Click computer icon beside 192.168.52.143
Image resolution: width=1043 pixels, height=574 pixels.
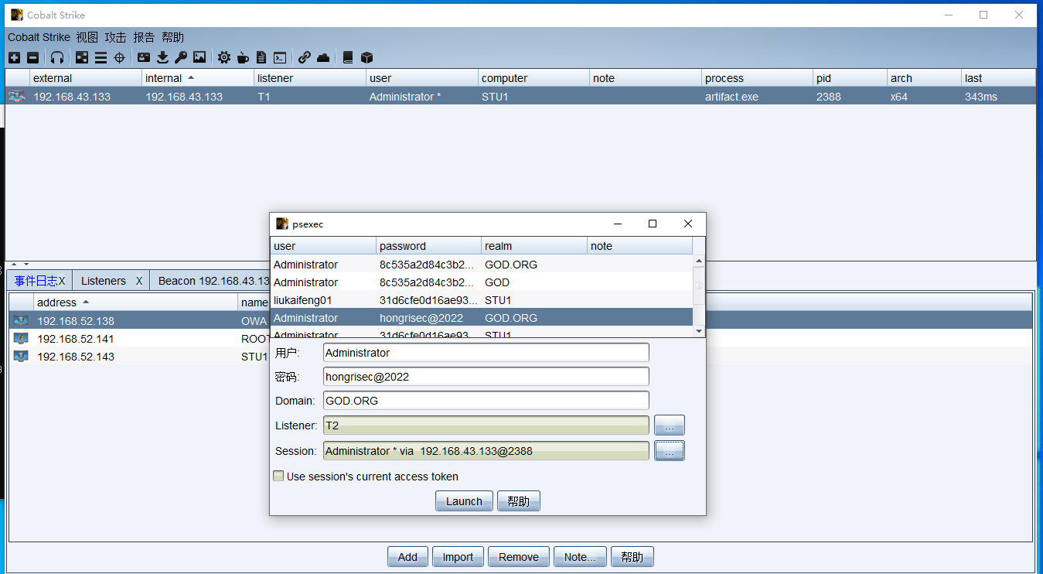pos(21,356)
